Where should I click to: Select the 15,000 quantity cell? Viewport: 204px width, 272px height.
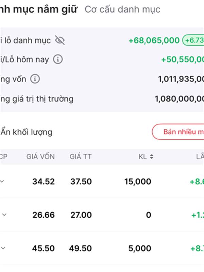(138, 182)
